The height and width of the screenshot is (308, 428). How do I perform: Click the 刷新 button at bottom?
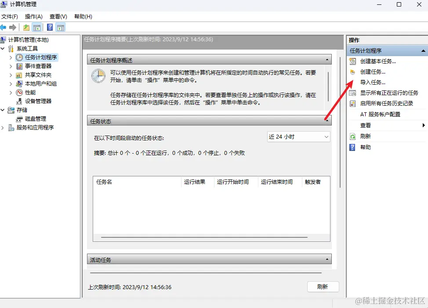tap(323, 287)
